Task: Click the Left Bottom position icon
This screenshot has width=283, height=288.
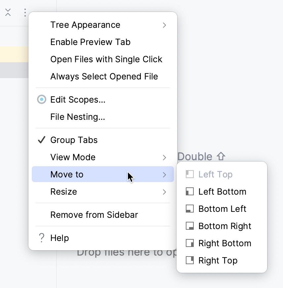Action: (x=189, y=192)
